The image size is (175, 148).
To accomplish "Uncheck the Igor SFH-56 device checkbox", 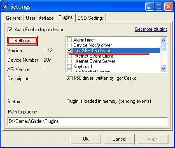I will 69,50.
